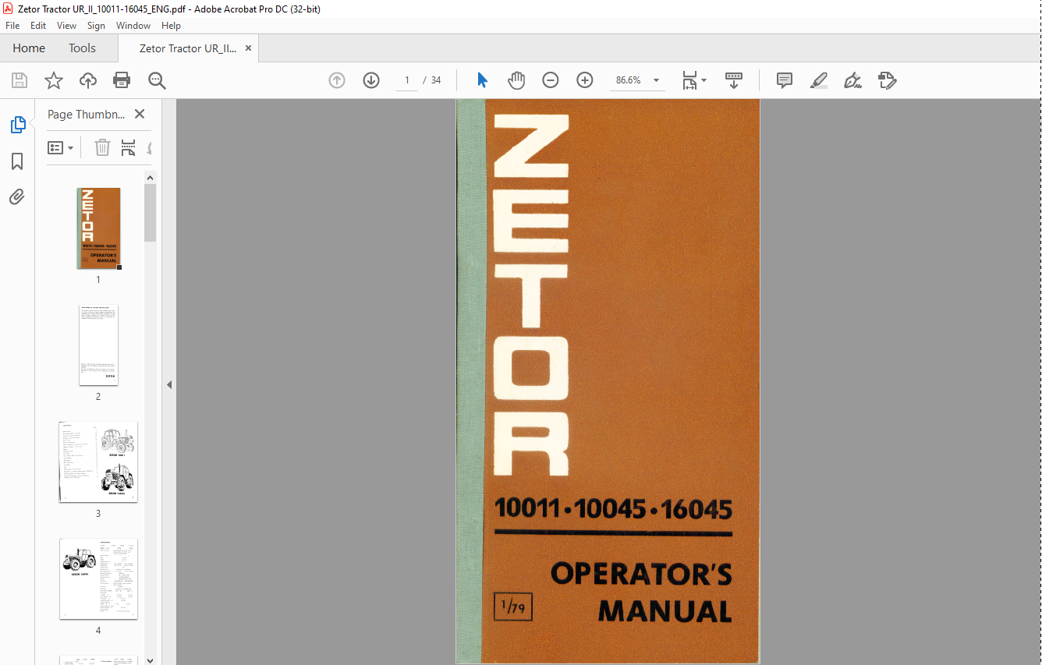Select the Zetor Tractor UR_II document tab
This screenshot has height=665, width=1042.
(x=188, y=48)
